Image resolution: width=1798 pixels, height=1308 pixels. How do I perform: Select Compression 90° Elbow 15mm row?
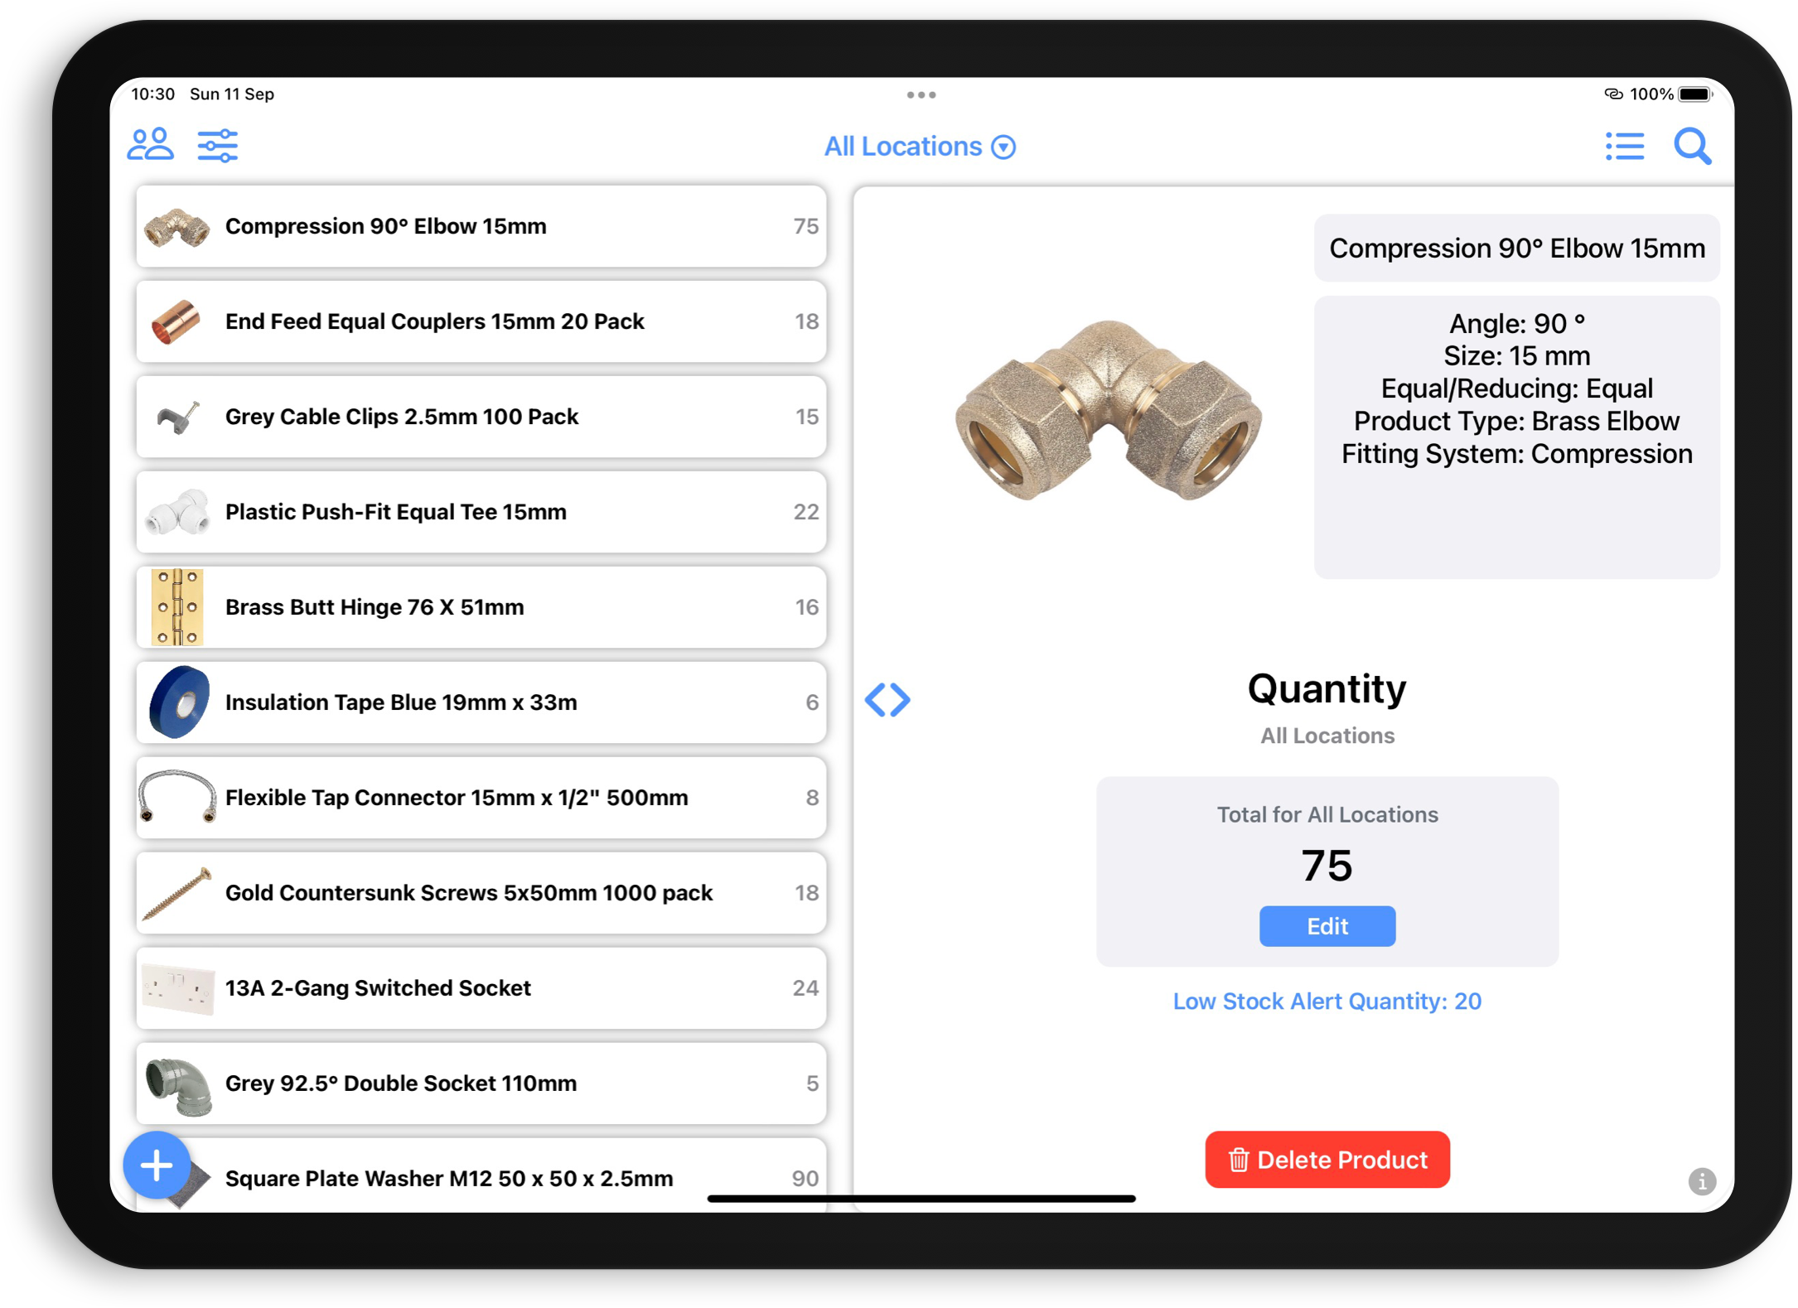tap(481, 226)
